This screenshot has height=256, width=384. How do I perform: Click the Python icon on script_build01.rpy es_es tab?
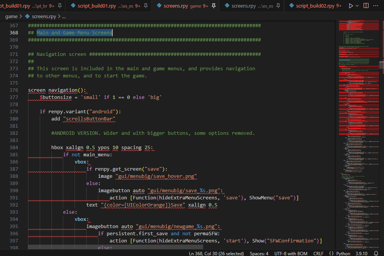[73, 5]
